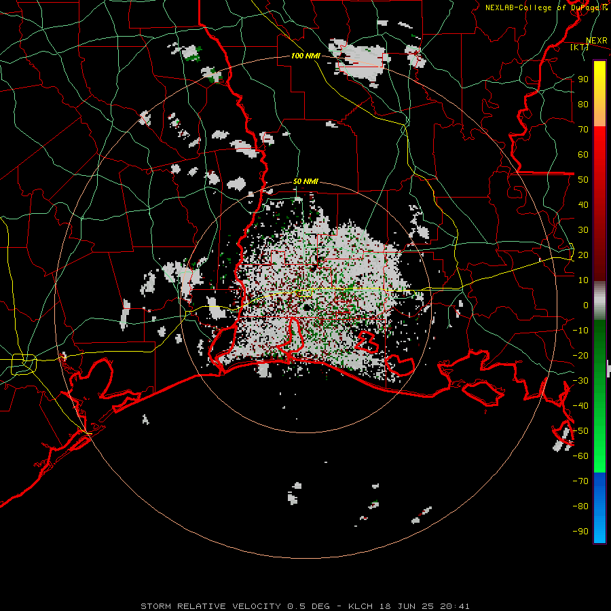Click the positive 10 knot scale label
The height and width of the screenshot is (611, 611).
tap(583, 280)
